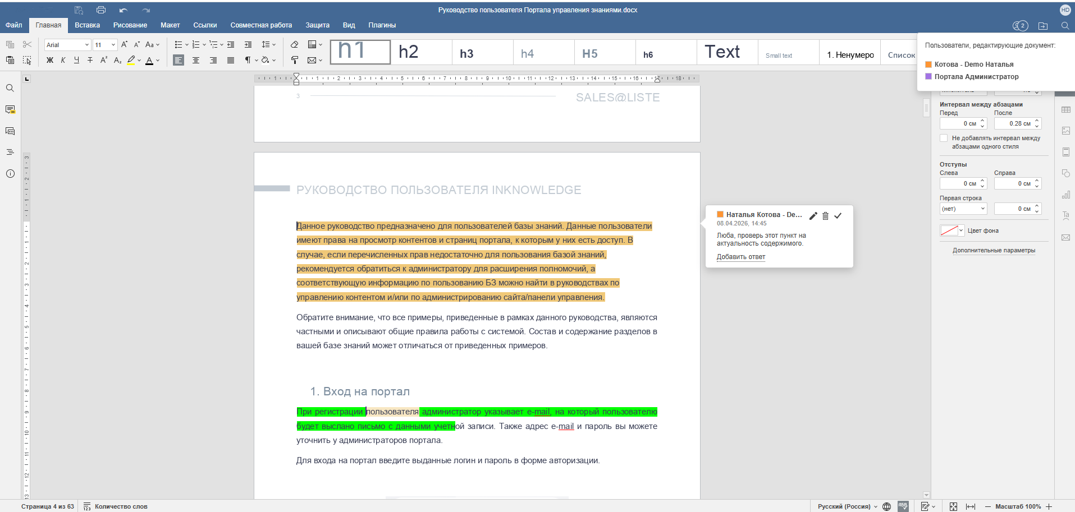Edit the comment with the pencil icon

(813, 216)
